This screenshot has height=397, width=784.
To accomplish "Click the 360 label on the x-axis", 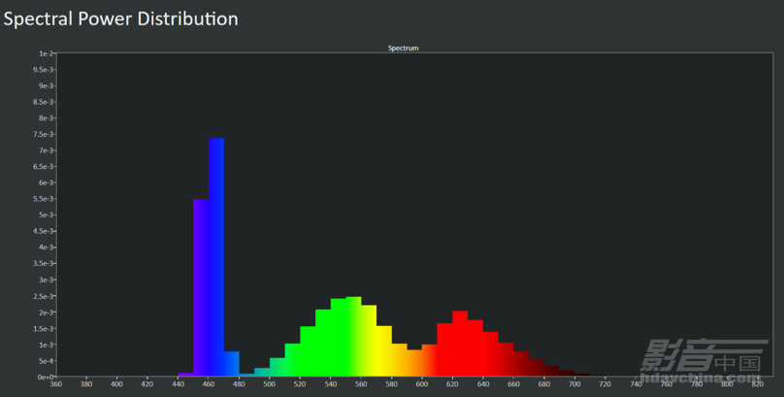I will [56, 384].
